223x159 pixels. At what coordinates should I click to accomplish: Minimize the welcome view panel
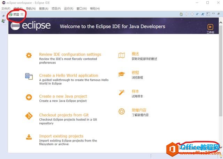(213, 14)
